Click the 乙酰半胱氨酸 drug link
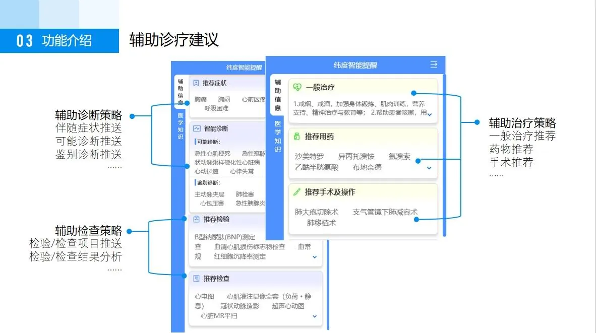Image resolution: width=596 pixels, height=333 pixels. [x=317, y=167]
